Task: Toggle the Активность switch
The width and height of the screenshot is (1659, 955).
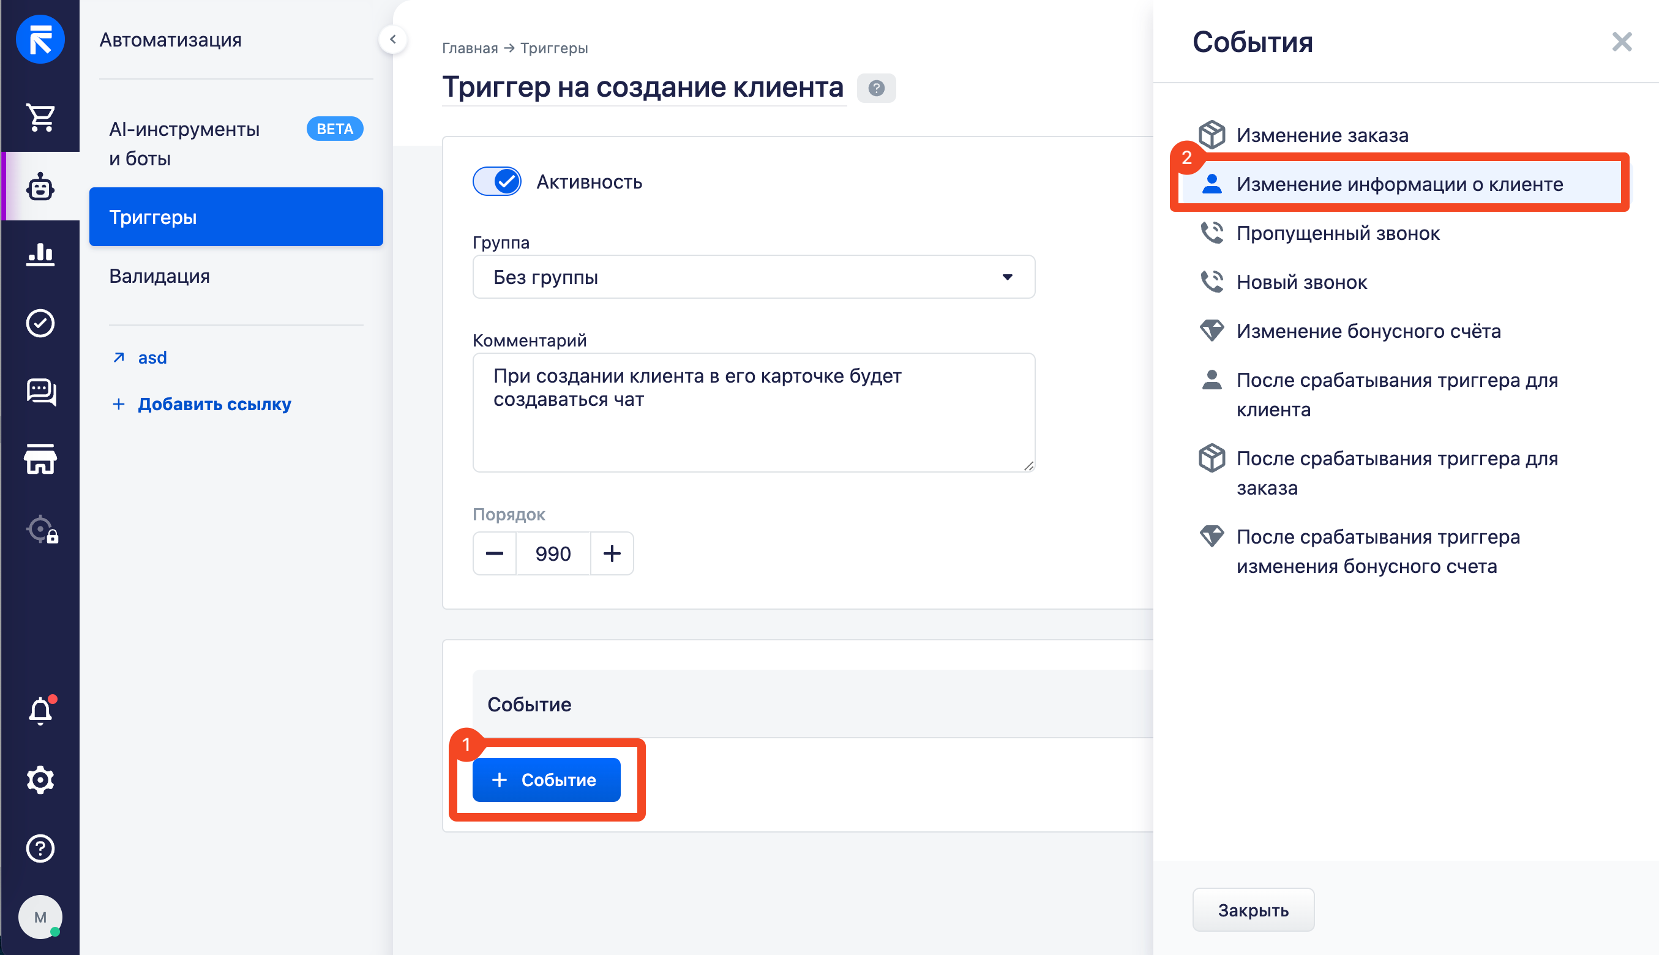Action: [x=496, y=182]
